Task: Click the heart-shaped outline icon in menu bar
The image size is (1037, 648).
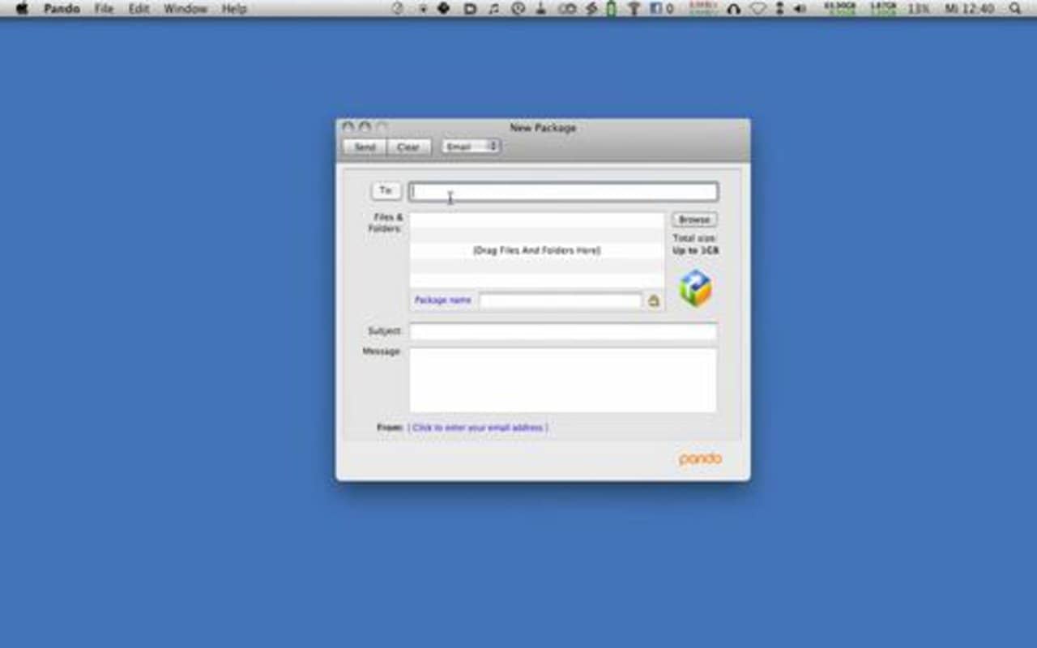Action: click(758, 9)
